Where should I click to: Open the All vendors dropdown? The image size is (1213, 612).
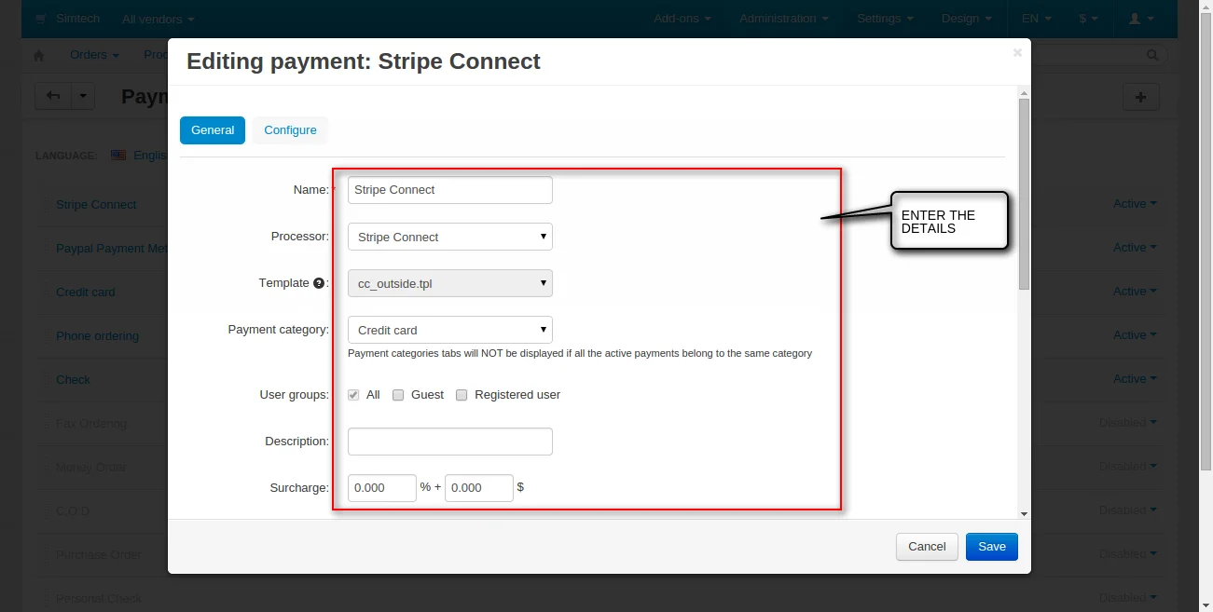(x=159, y=19)
